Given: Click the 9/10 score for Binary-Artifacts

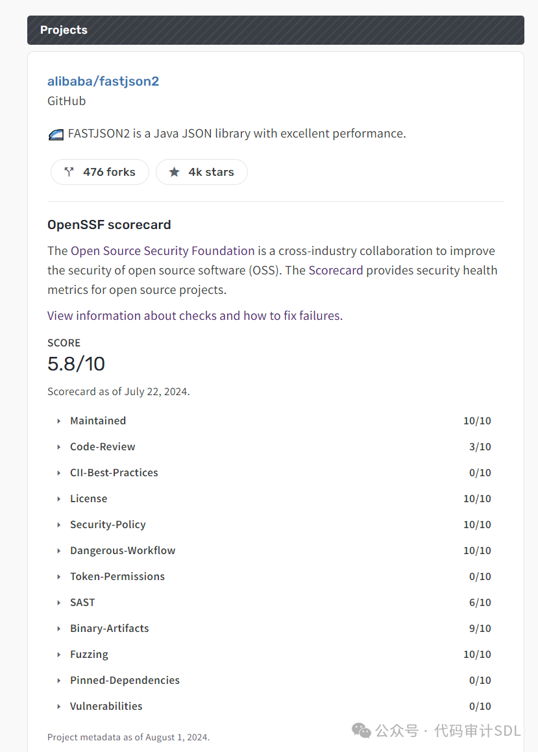Looking at the screenshot, I should click(x=480, y=628).
